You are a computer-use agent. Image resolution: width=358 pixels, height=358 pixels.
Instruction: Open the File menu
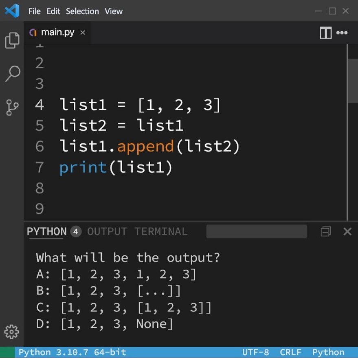(35, 11)
